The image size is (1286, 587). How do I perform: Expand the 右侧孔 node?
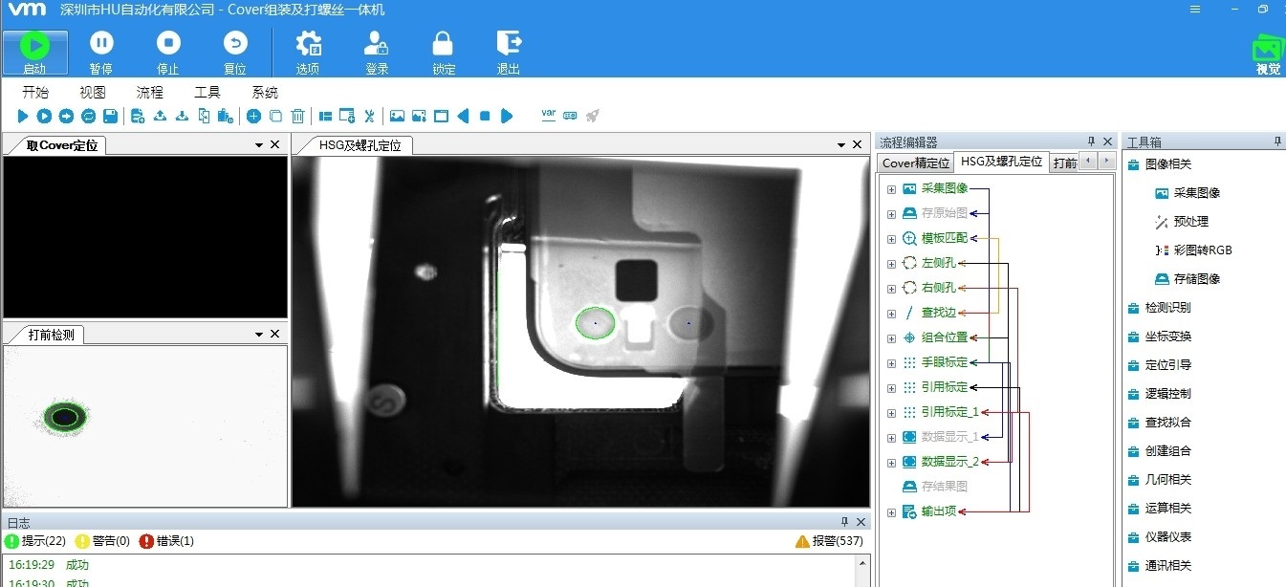[x=891, y=289]
